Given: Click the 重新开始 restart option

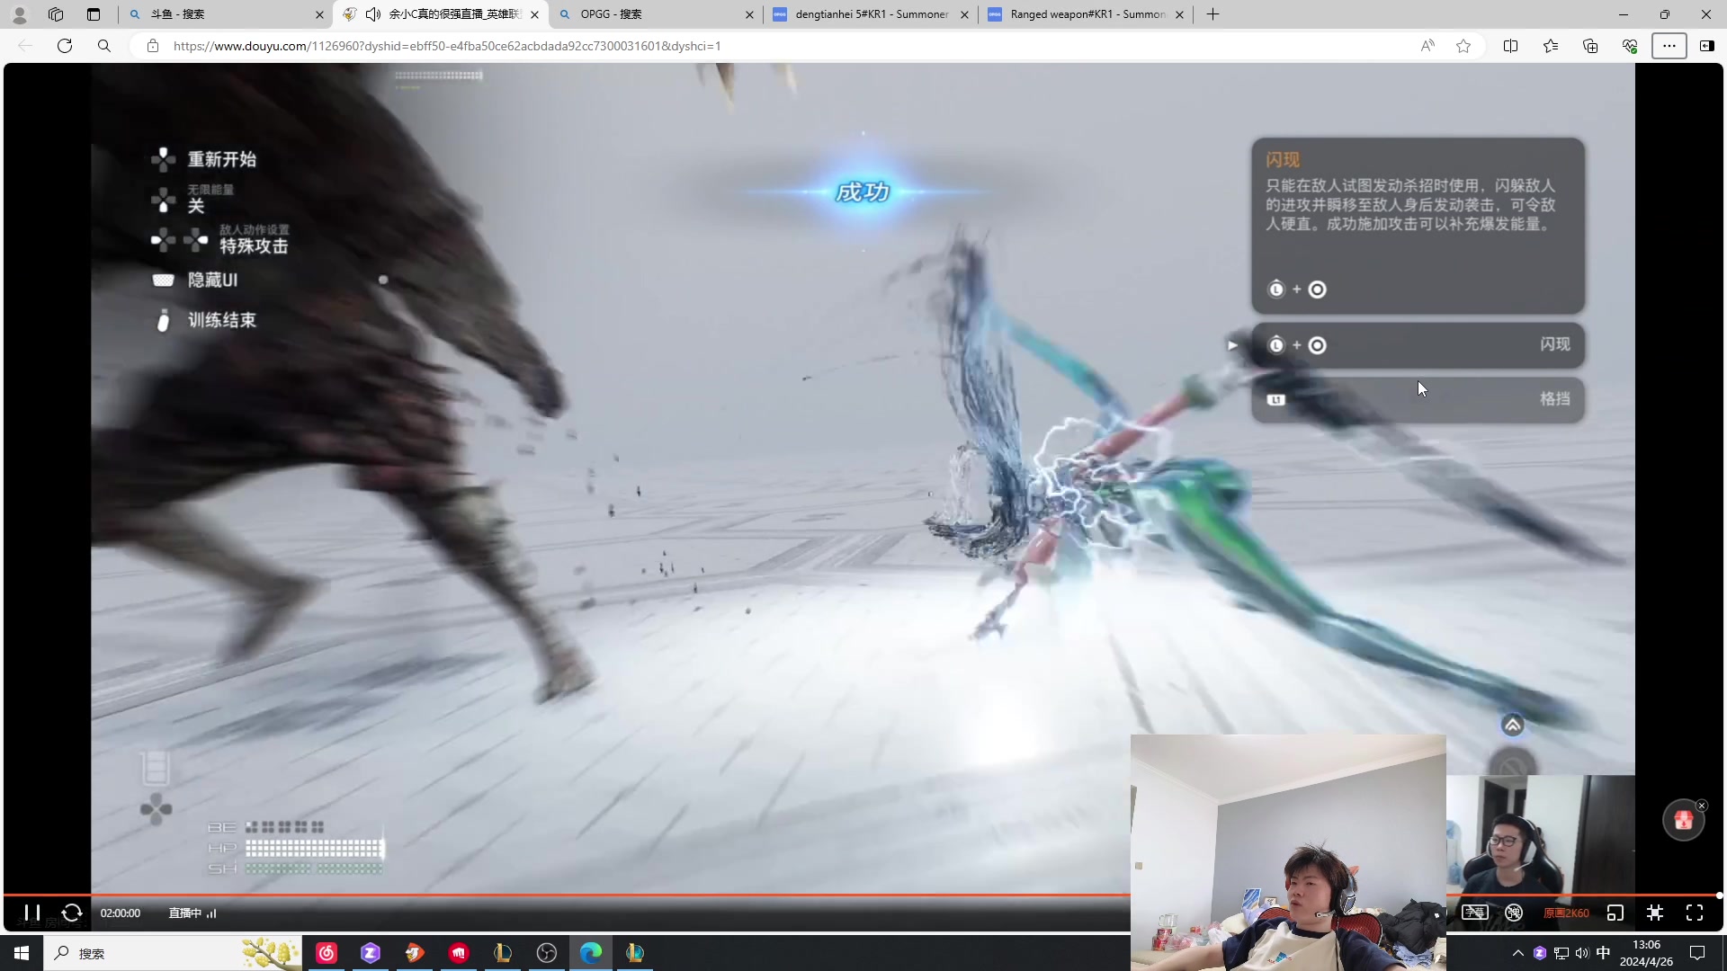Looking at the screenshot, I should pos(221,159).
